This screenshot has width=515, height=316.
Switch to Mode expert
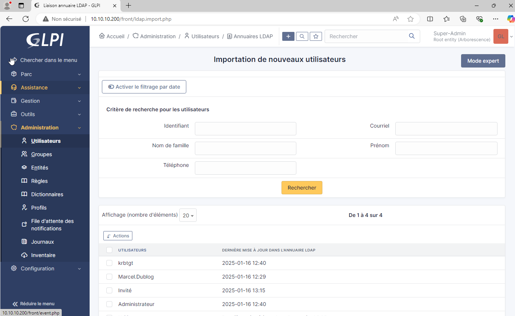[483, 61]
